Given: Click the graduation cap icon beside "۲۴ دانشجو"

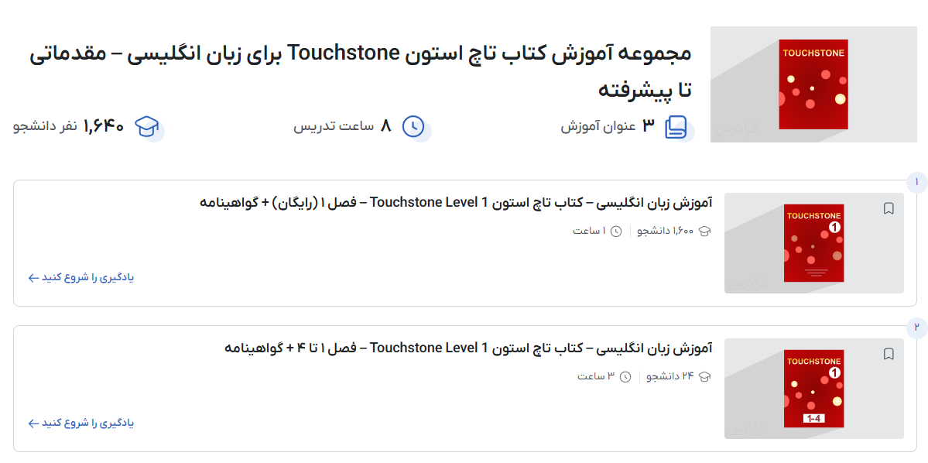Looking at the screenshot, I should (703, 377).
